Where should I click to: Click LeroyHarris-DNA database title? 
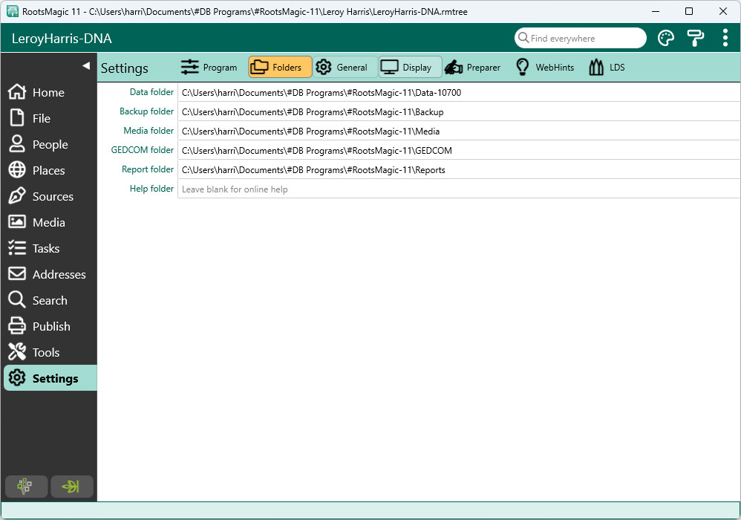62,39
